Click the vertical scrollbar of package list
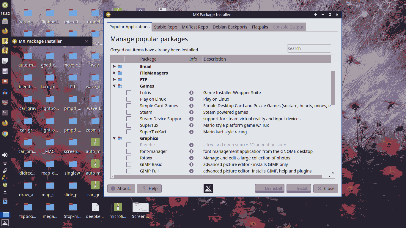The height and width of the screenshot is (228, 406). tap(333, 88)
